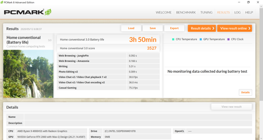The image size is (263, 140).
Task: Click the Details section heading
Action: [x=12, y=107]
